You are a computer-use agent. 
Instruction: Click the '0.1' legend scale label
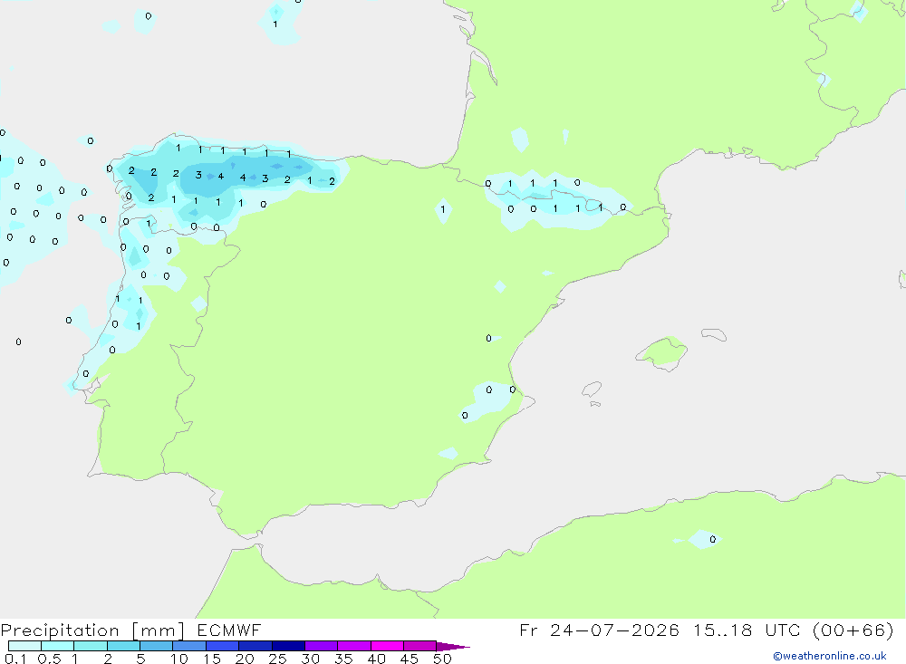(15, 659)
